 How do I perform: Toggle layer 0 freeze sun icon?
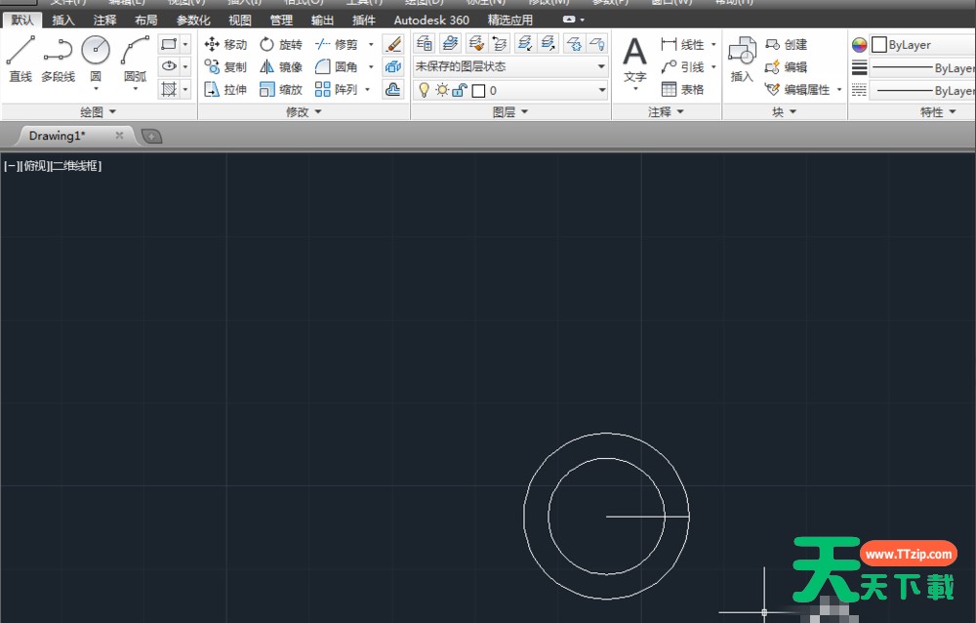point(442,91)
